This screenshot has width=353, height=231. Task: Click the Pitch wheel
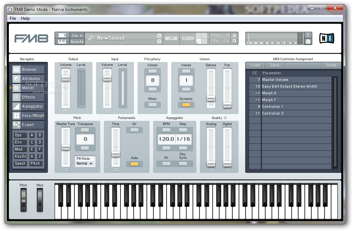point(23,200)
